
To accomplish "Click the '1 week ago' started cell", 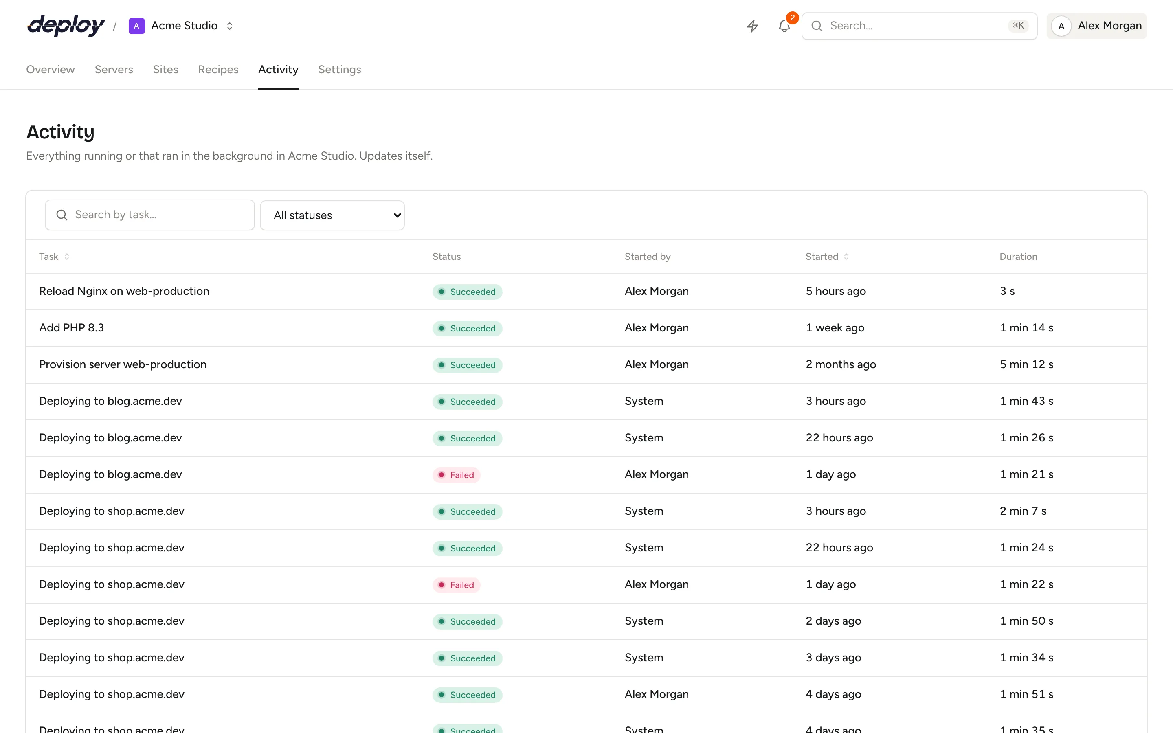I will click(x=835, y=328).
